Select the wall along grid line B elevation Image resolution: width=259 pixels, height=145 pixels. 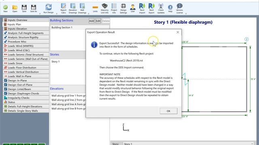click(x=68, y=109)
